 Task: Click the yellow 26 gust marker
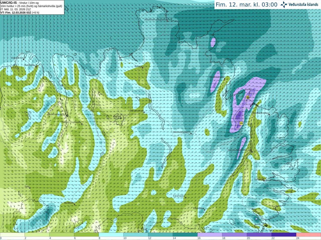tap(248, 97)
